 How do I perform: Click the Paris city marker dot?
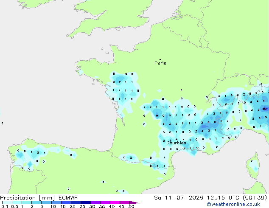[x=160, y=59]
